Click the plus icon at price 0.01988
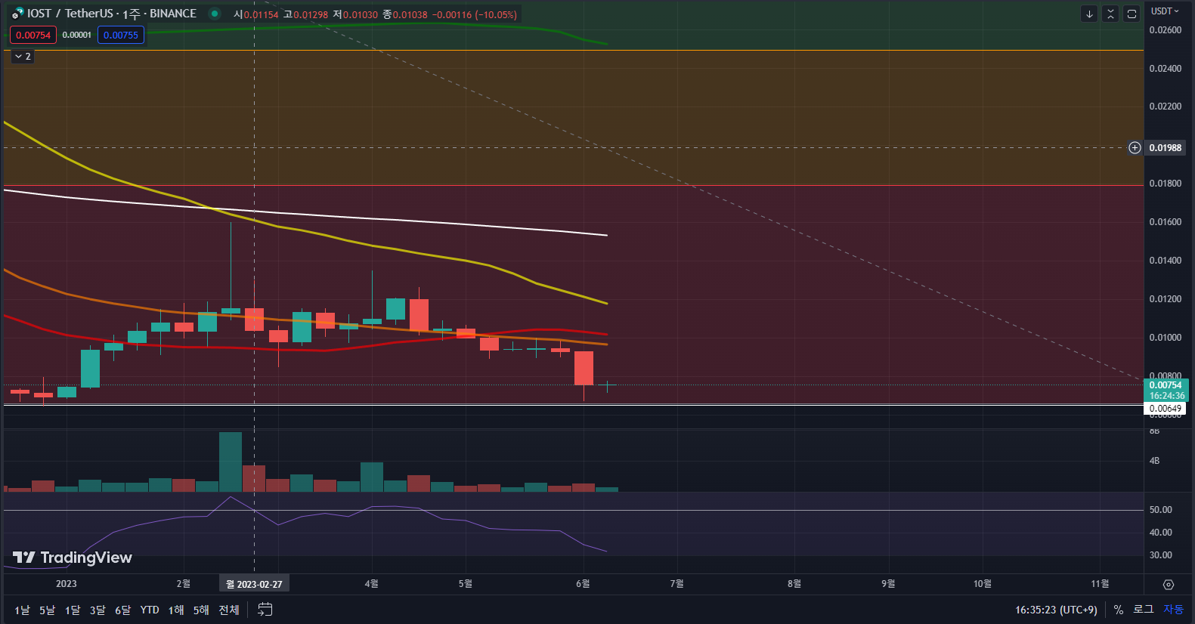This screenshot has width=1195, height=624. (x=1135, y=148)
